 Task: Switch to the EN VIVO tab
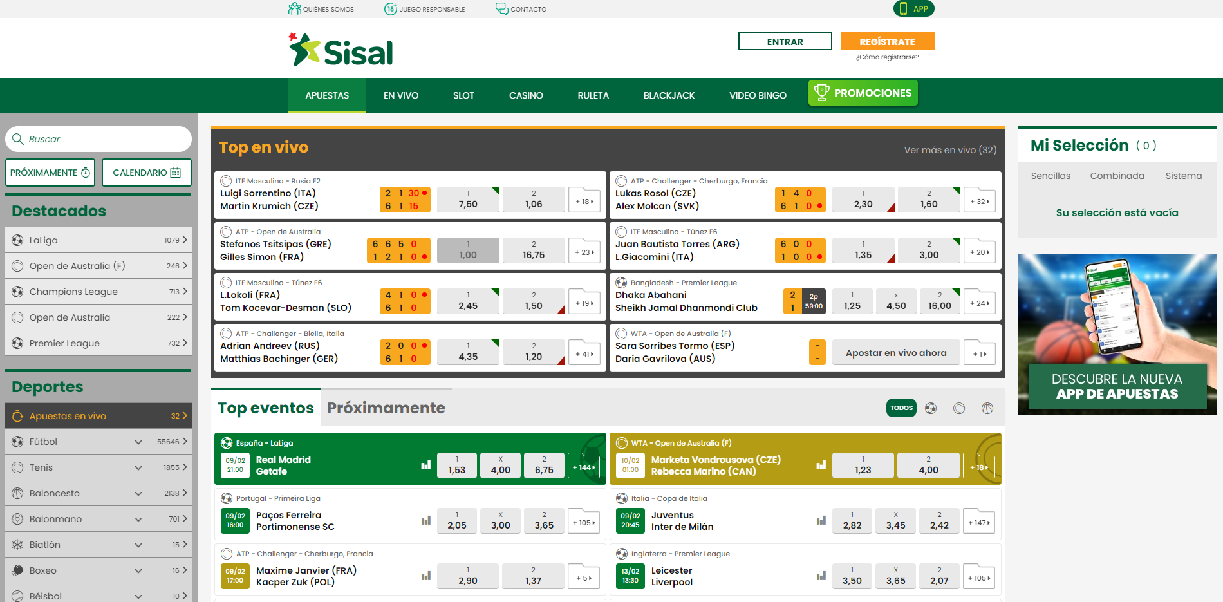click(x=401, y=95)
